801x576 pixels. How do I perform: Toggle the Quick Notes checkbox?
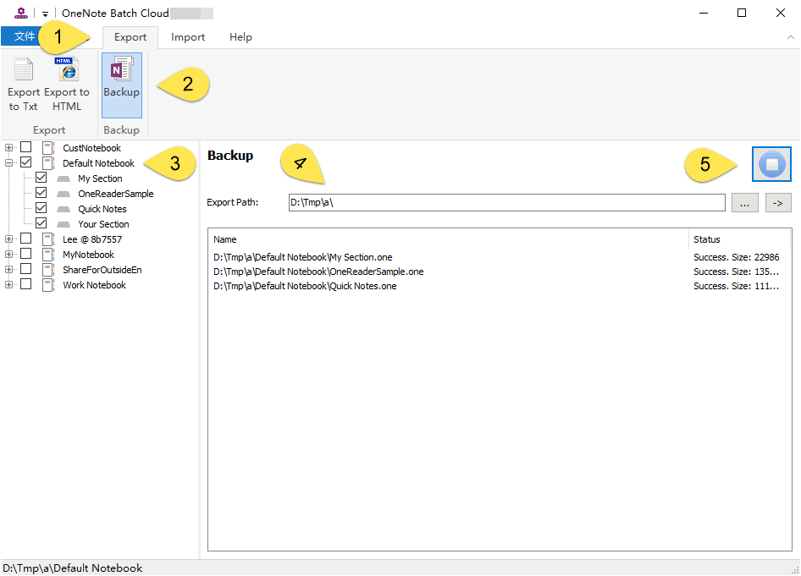click(x=41, y=209)
